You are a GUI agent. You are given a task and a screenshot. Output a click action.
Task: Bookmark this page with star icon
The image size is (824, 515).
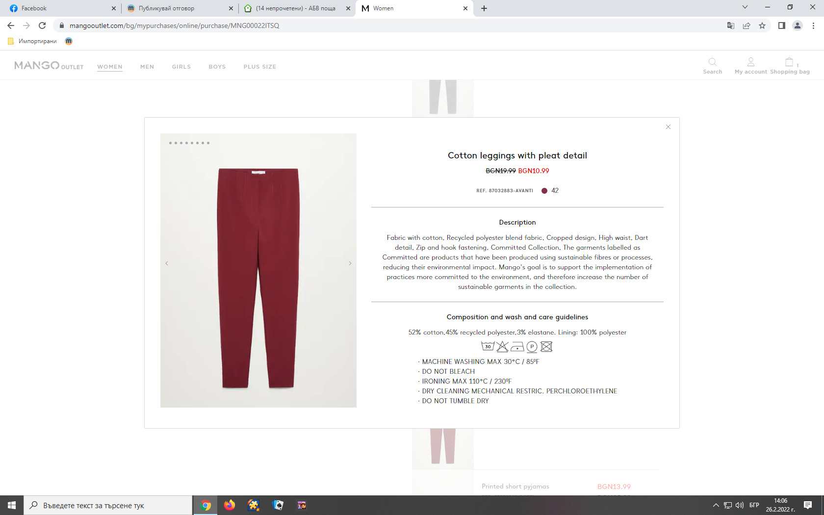pos(762,26)
